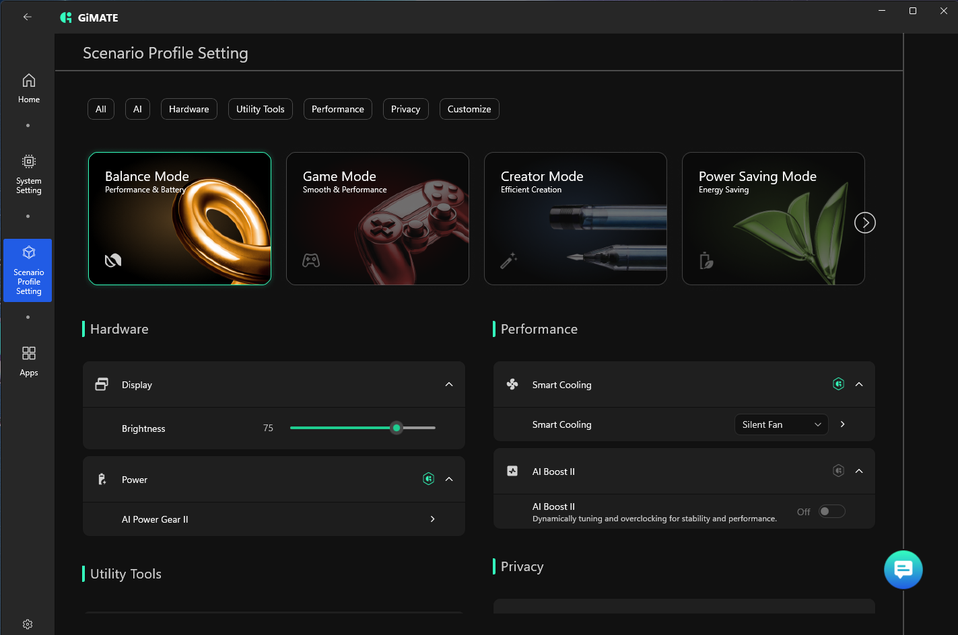Toggle the AI Boost II switch
958x635 pixels.
coord(831,511)
